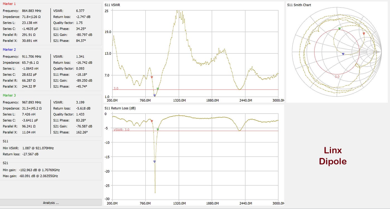Click the S11 VSWR chart title
Image resolution: width=390 pixels, height=209 pixels.
tap(113, 5)
